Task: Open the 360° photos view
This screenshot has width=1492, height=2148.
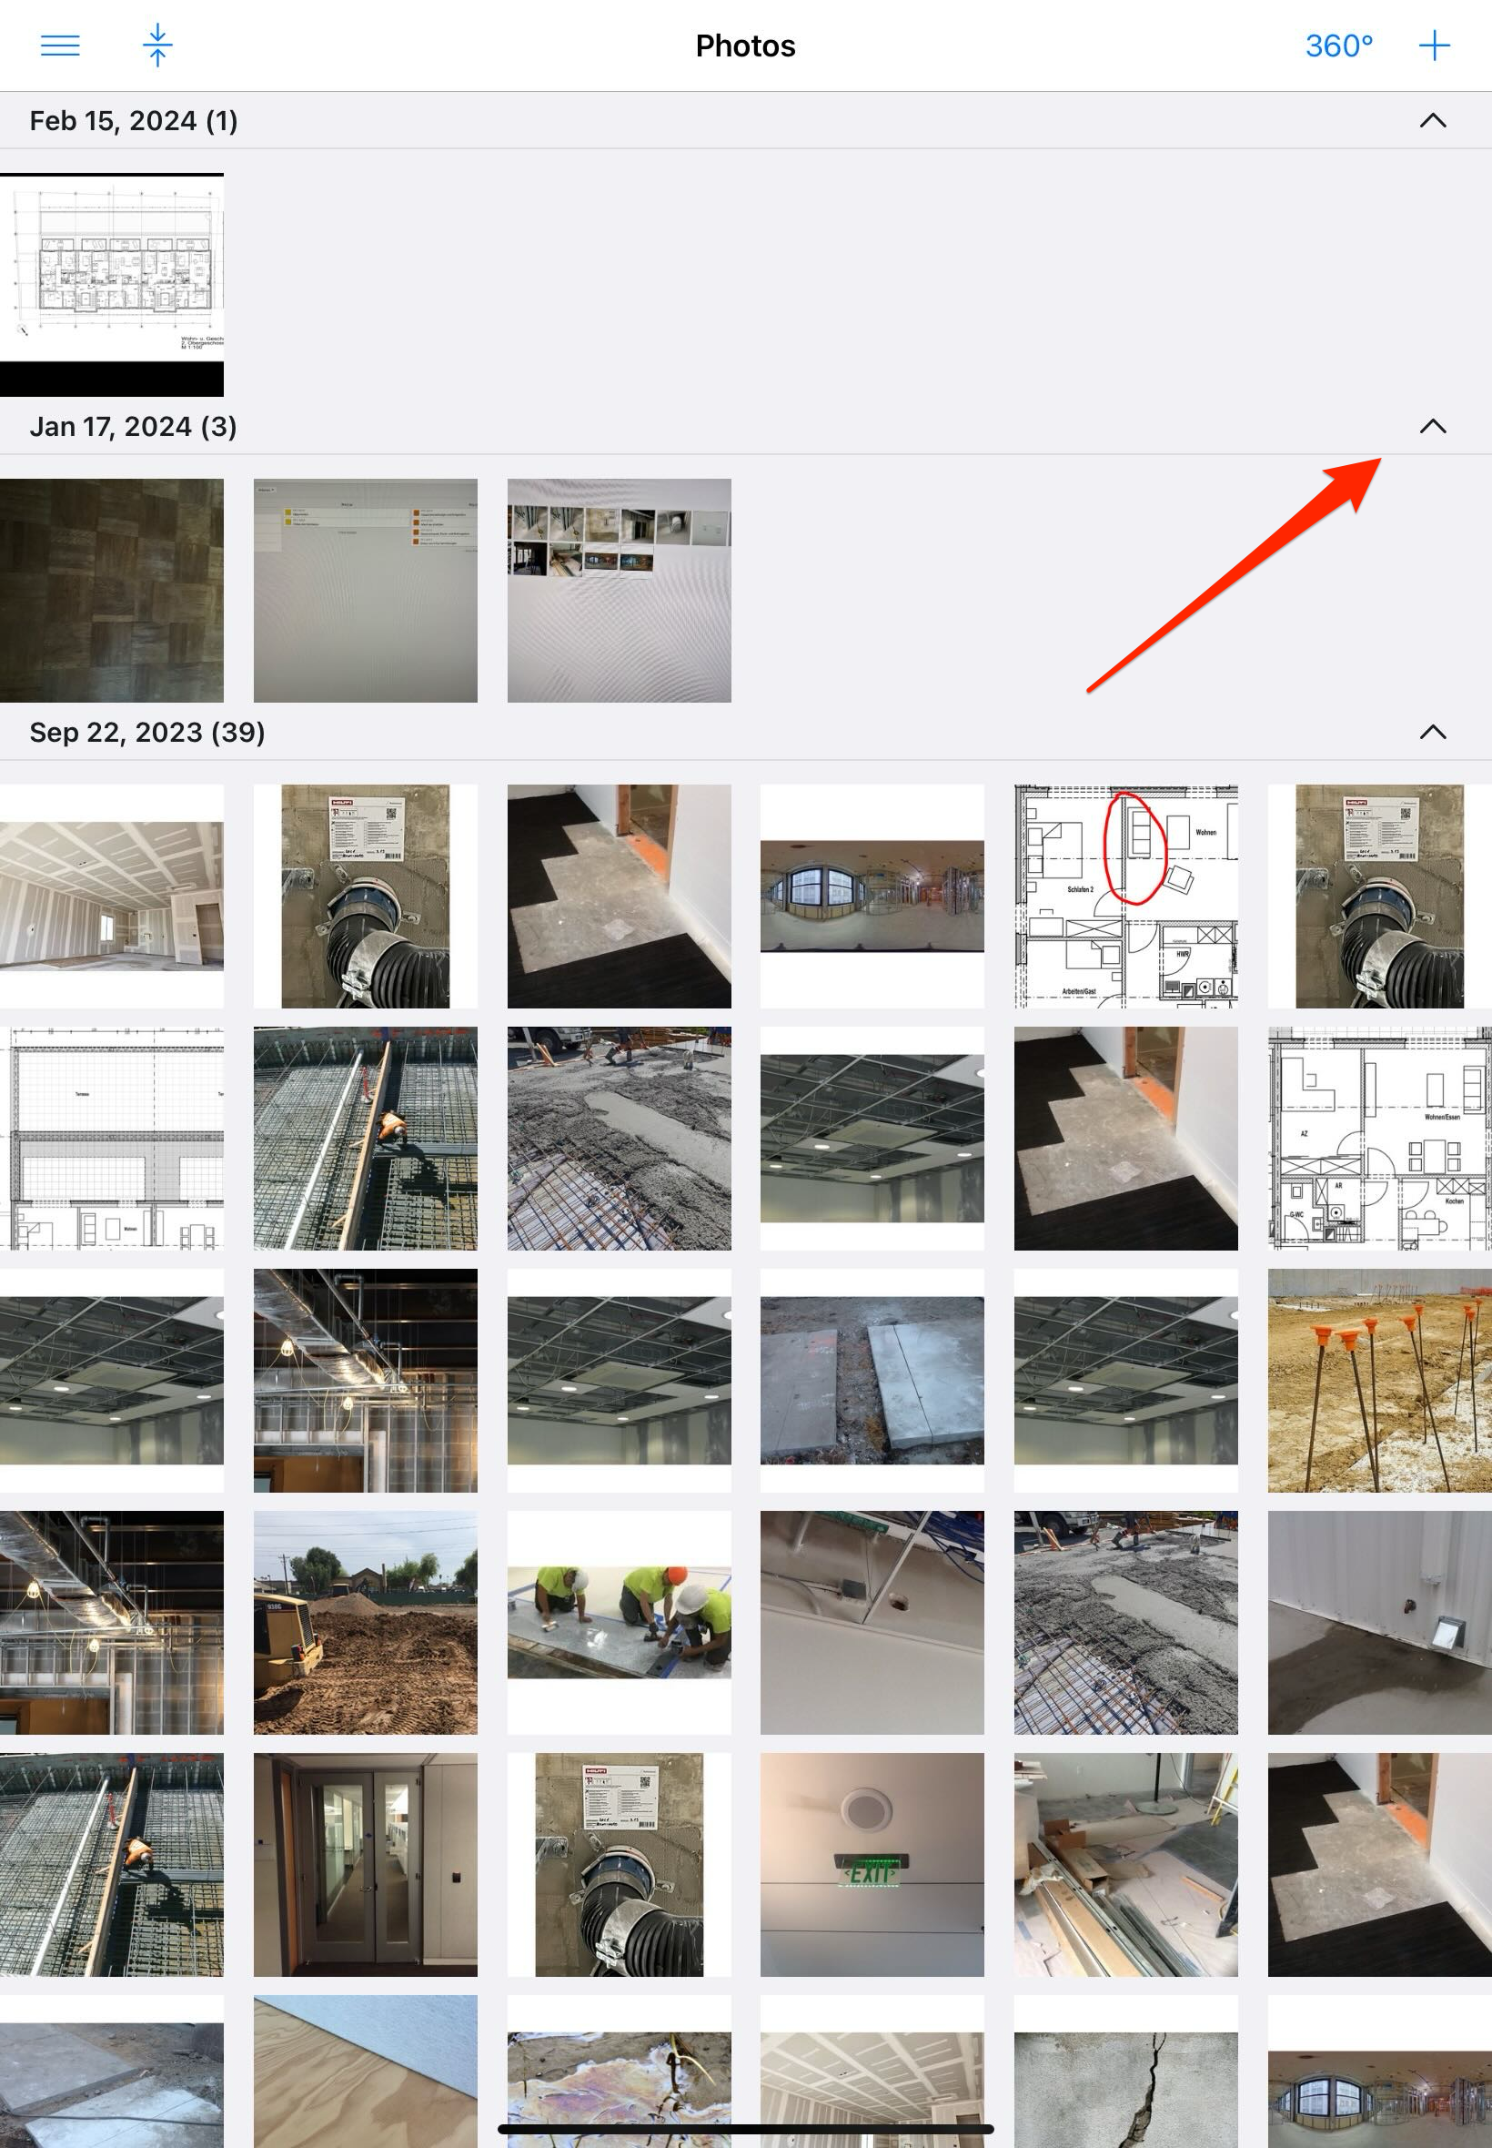Action: [x=1337, y=46]
